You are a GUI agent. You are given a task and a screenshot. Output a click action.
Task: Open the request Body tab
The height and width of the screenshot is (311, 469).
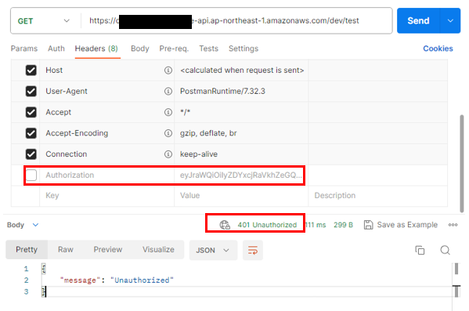coord(140,49)
